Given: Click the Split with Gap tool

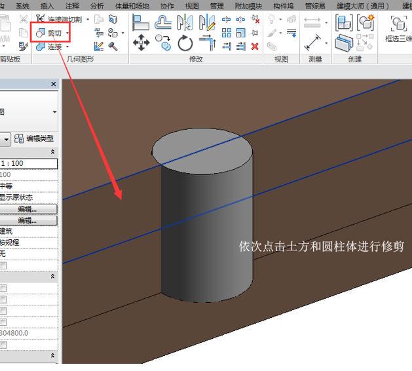Looking at the screenshot, I should point(240,19).
